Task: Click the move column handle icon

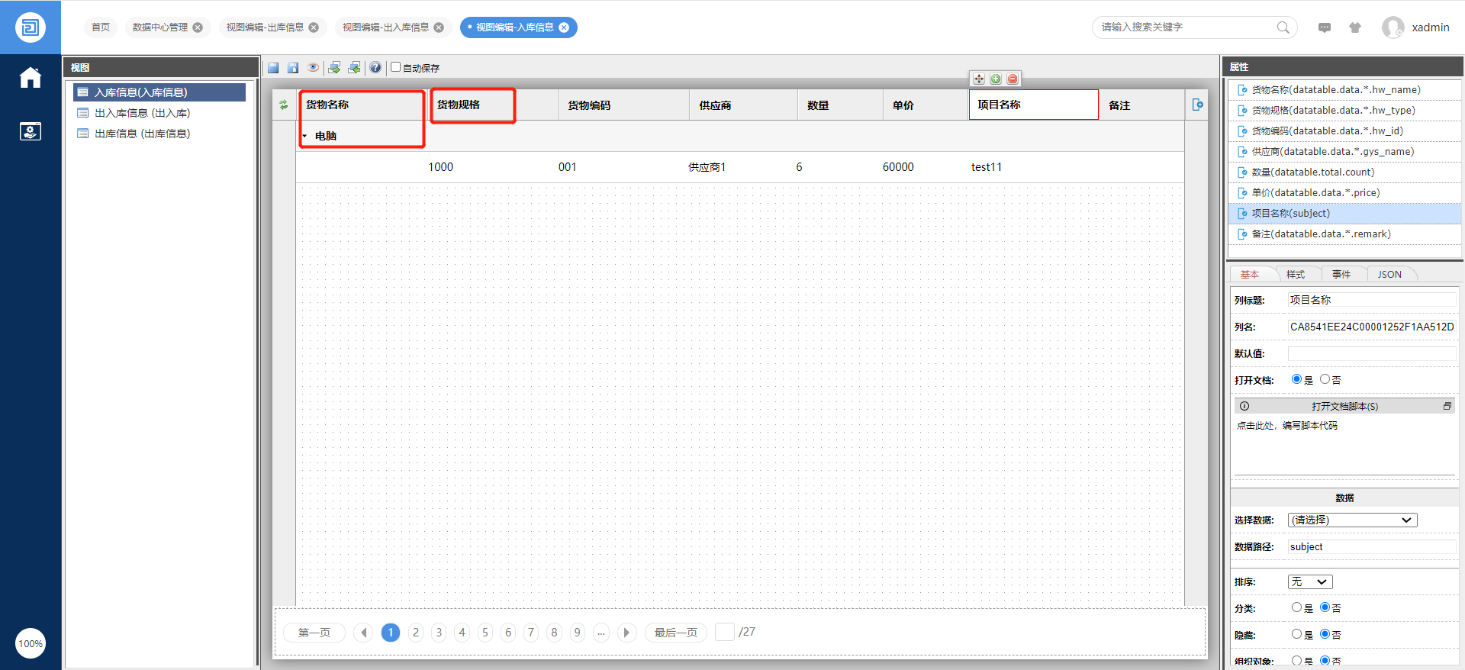Action: coord(979,79)
